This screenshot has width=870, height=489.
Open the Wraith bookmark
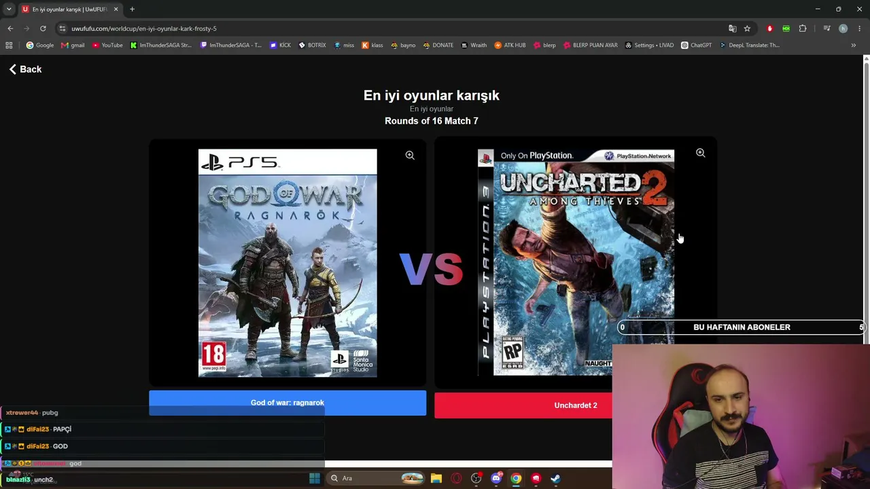click(x=474, y=46)
